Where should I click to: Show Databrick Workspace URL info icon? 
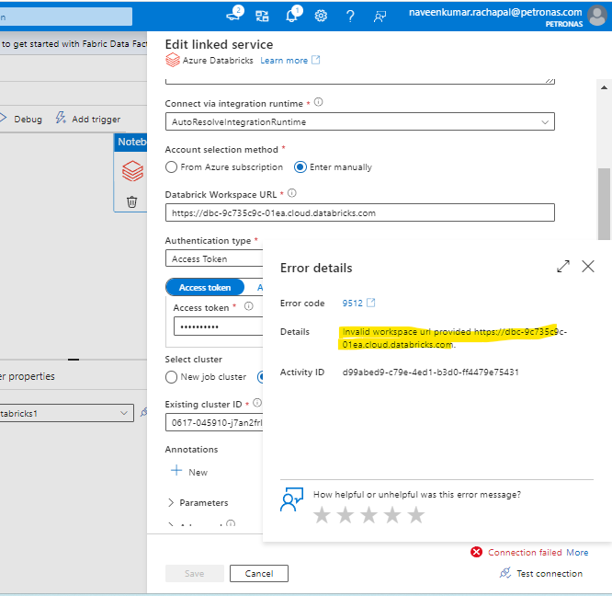[292, 193]
